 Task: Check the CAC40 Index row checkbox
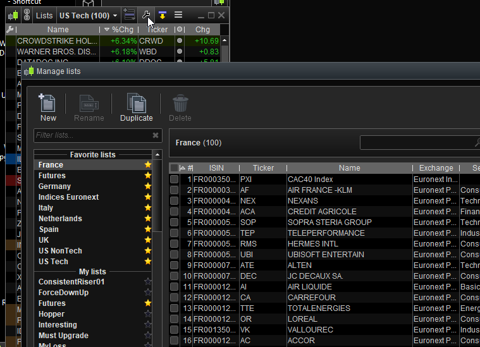coord(174,179)
